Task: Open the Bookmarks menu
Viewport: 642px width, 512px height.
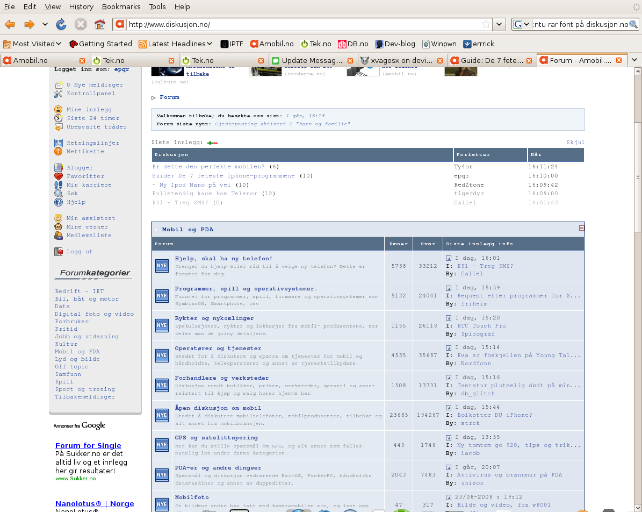Action: point(121,6)
